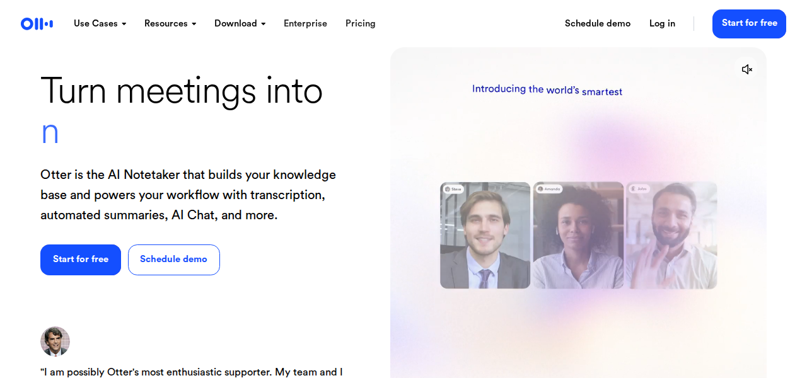Click the testimonial author's profile photo

click(x=55, y=341)
